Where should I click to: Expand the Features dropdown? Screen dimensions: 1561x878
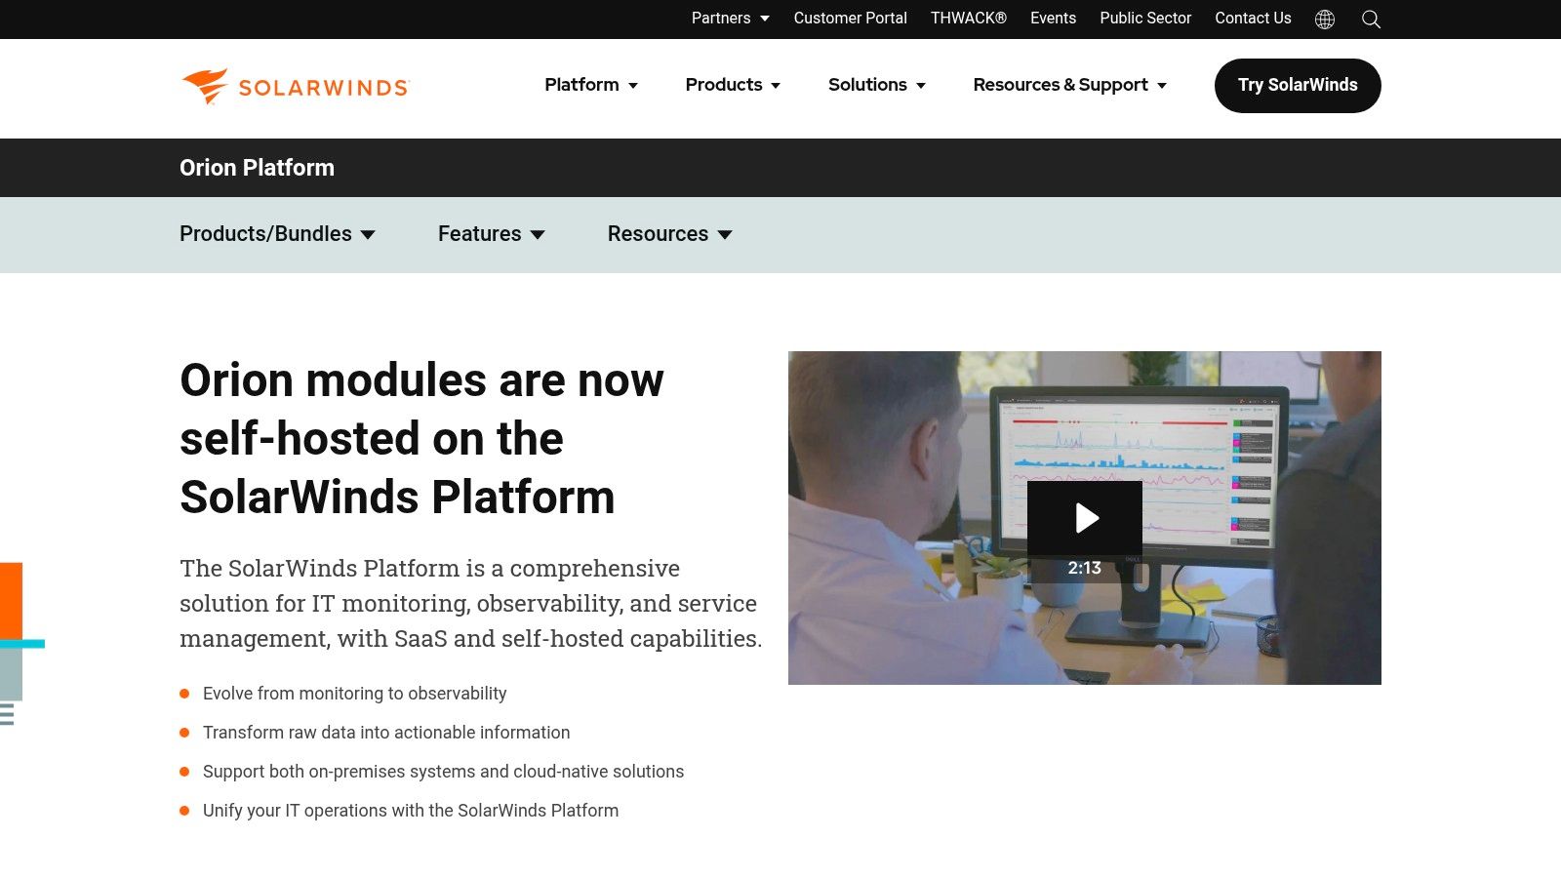[x=491, y=234]
